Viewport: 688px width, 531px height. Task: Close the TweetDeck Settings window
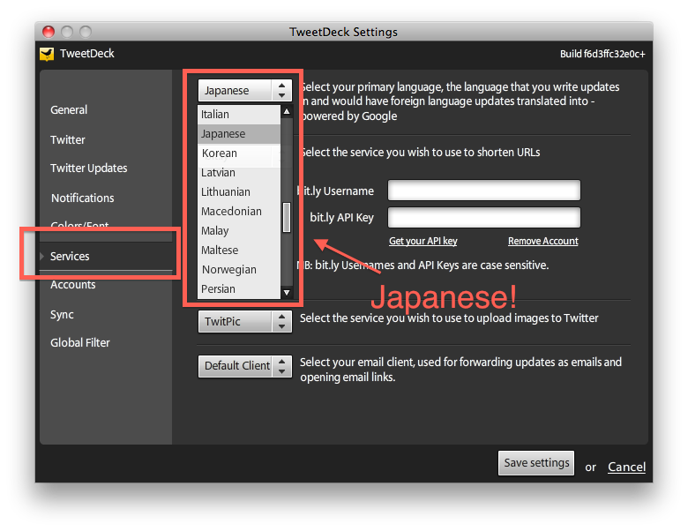point(49,32)
